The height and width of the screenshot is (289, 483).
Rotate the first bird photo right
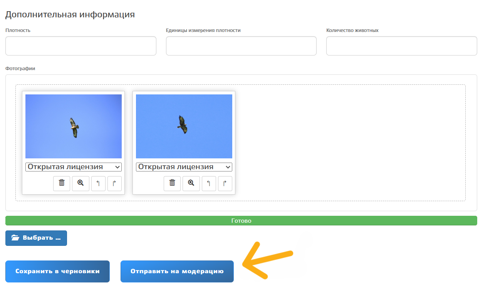114,183
